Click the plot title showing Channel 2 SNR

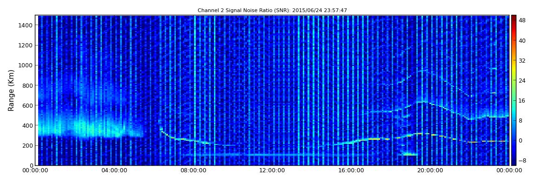(x=272, y=11)
